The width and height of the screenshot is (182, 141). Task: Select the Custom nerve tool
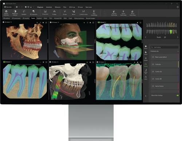pyautogui.click(x=83, y=13)
